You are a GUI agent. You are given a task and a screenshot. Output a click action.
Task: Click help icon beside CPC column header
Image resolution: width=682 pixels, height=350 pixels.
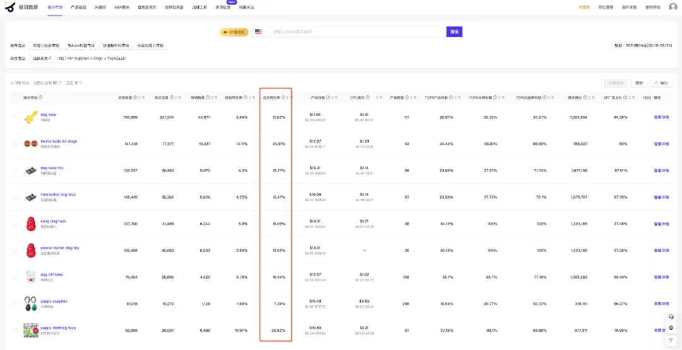[368, 98]
